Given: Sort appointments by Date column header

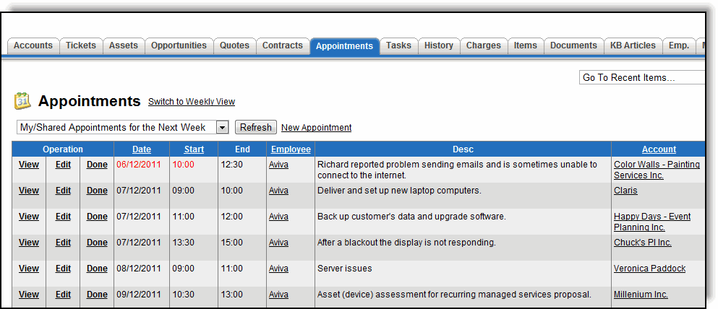Looking at the screenshot, I should (x=142, y=149).
